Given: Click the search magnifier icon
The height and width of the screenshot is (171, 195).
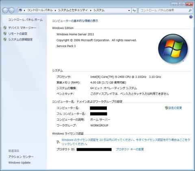Looking at the screenshot, I should pyautogui.click(x=190, y=10).
